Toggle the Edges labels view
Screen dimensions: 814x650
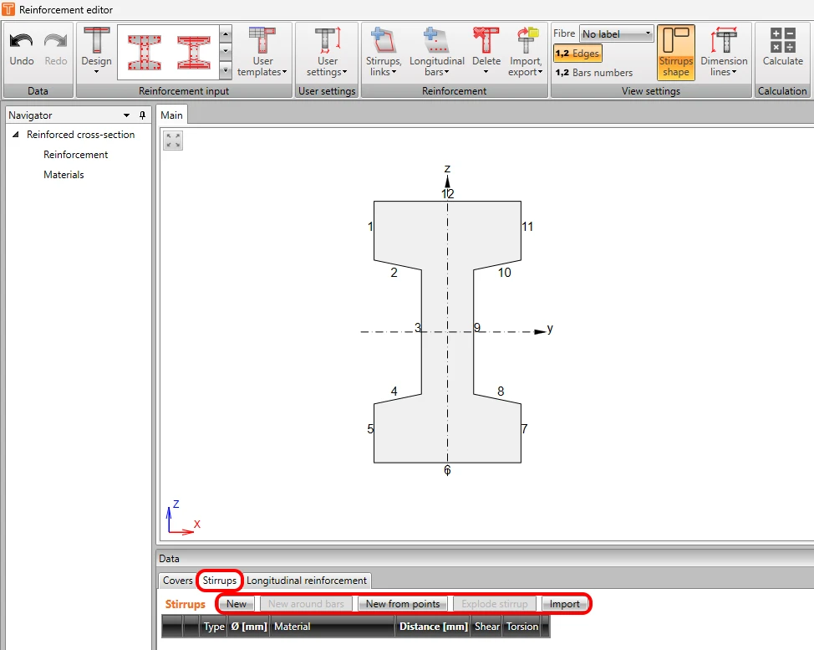pos(577,54)
